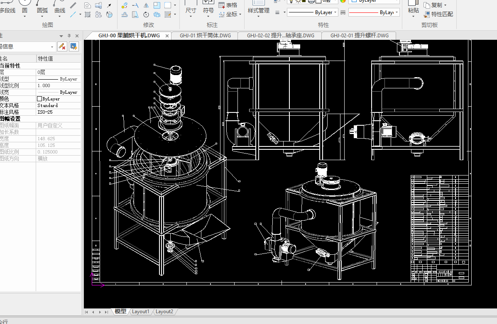Screen dimensions: 497x324
Task: Open the object selection dropdown in properties panel
Action: [52, 47]
